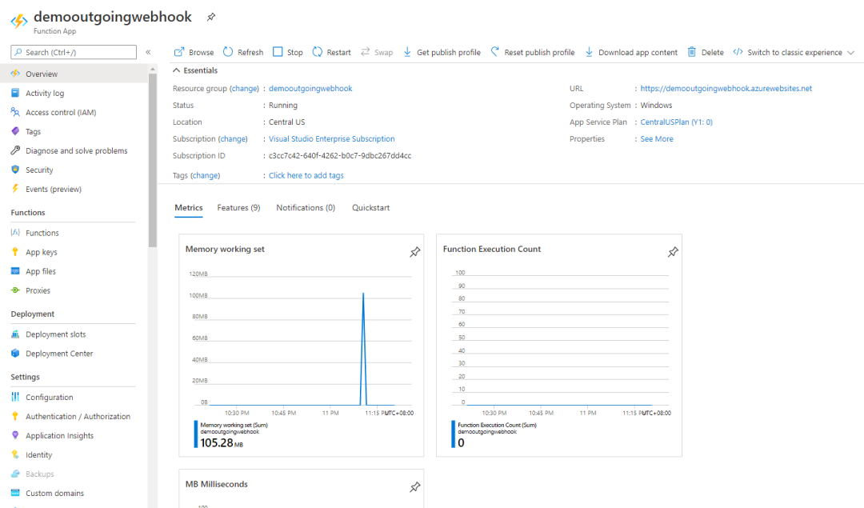
Task: Open Deployment Center
Action: coord(74,354)
